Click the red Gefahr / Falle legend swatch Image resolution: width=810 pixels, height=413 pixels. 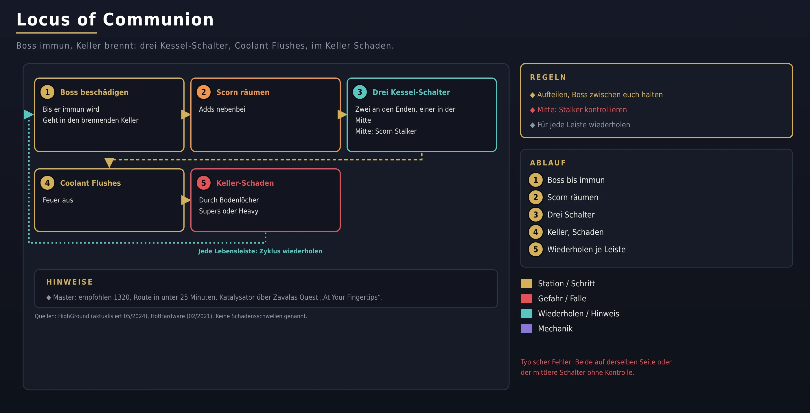[x=526, y=298]
